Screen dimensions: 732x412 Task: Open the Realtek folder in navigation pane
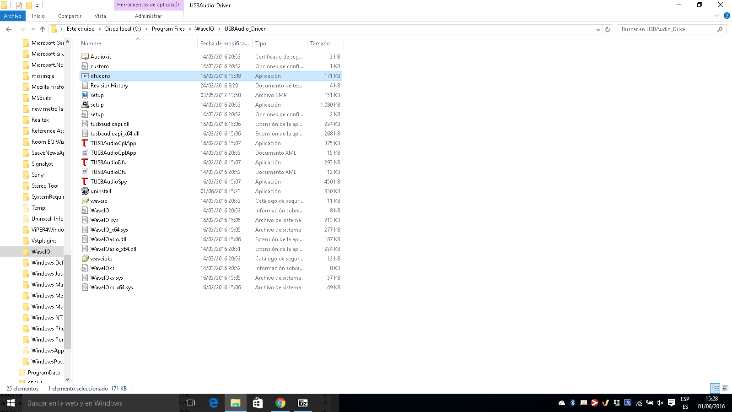click(x=40, y=120)
